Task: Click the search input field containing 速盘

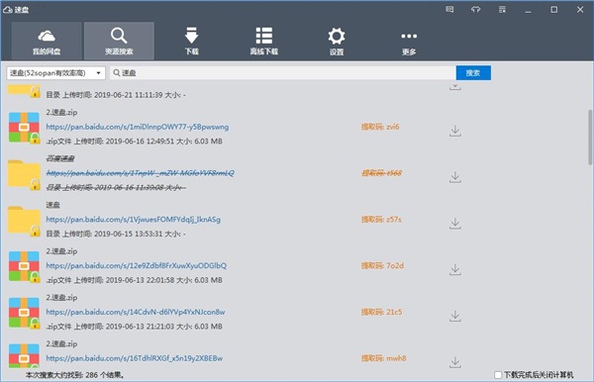Action: [282, 73]
